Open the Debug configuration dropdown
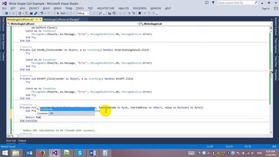Image resolution: width=279 pixels, height=157 pixels. [x=83, y=14]
